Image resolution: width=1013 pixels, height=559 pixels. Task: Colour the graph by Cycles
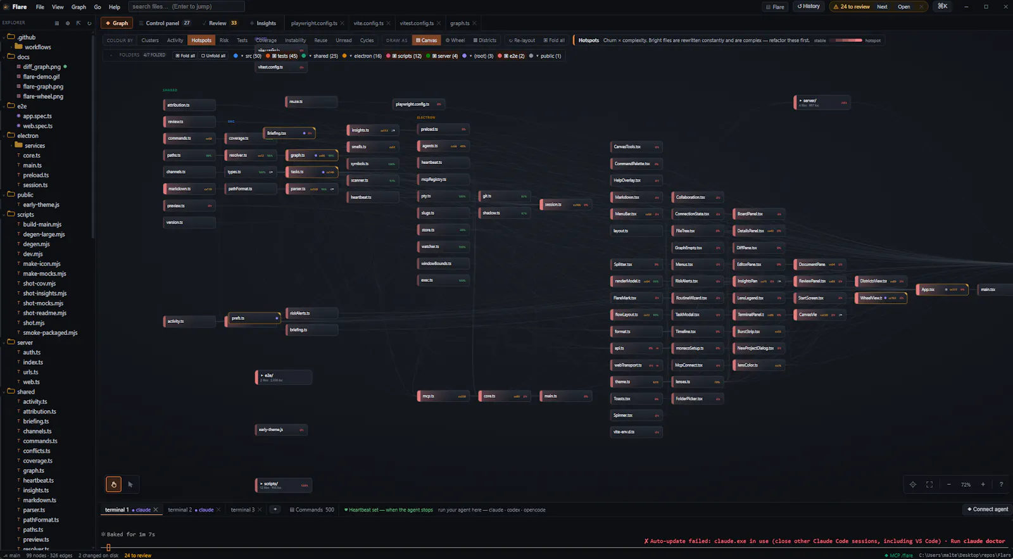click(x=367, y=40)
